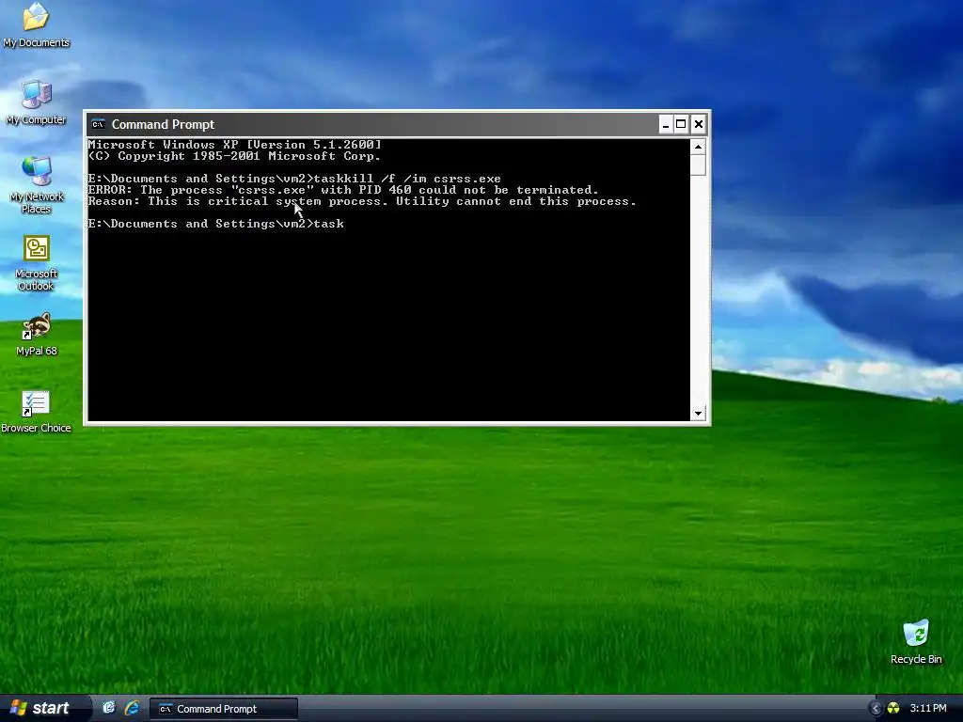The width and height of the screenshot is (963, 722).
Task: Click the taskbar clock showing 3:11 PM
Action: point(928,709)
